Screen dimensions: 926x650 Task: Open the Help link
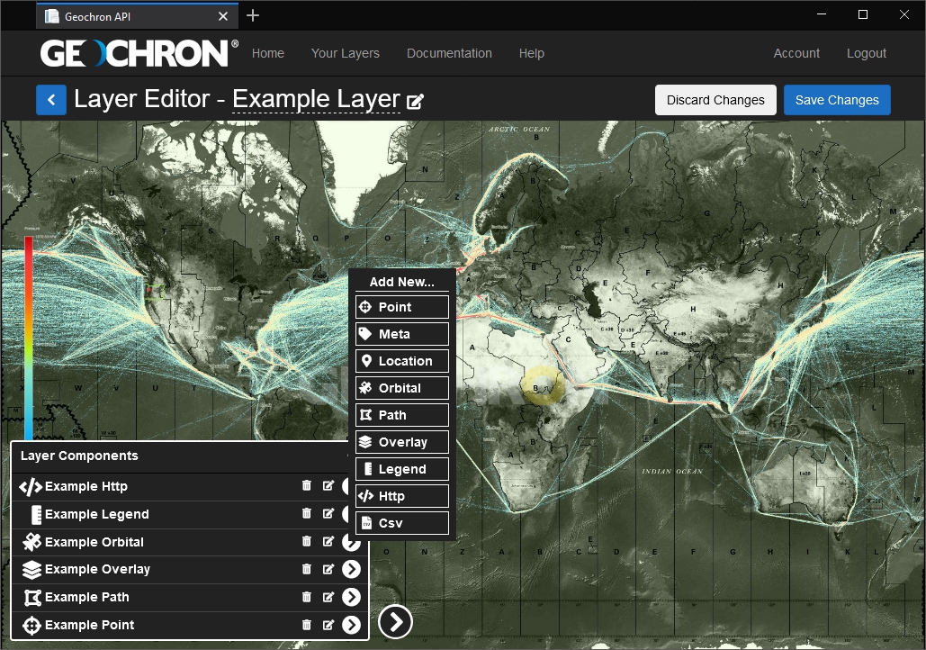coord(532,53)
